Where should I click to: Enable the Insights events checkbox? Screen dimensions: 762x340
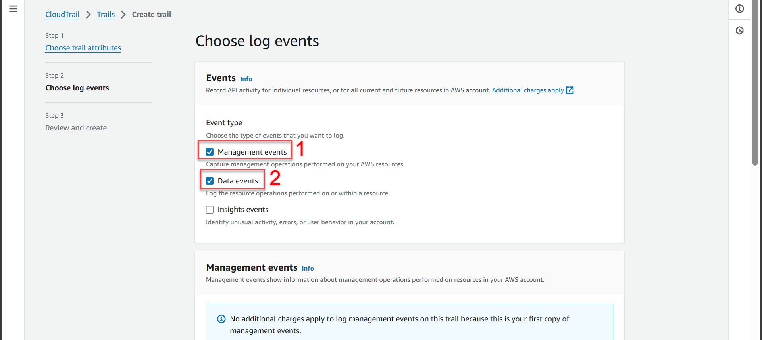pos(210,210)
